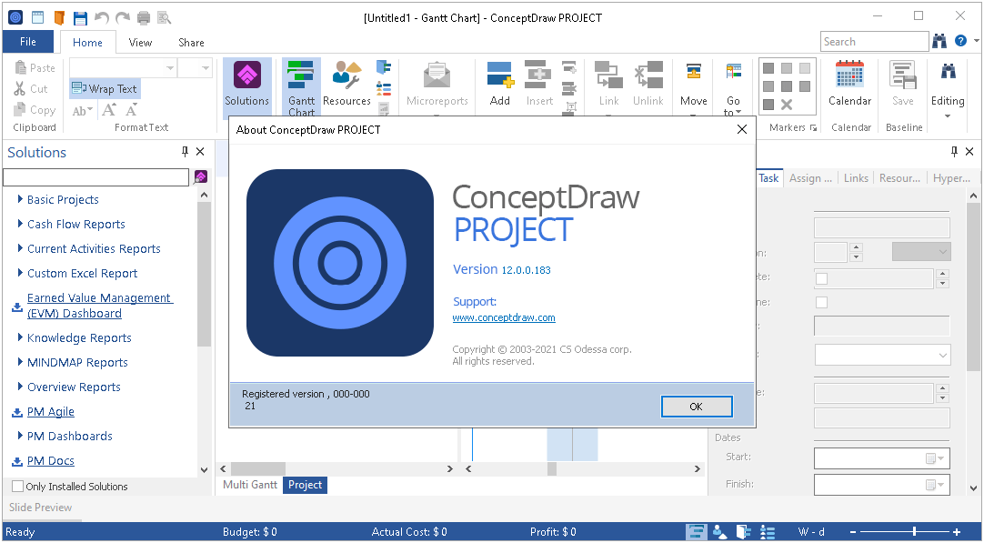Image resolution: width=984 pixels, height=543 pixels.
Task: Click the New document window icon
Action: click(37, 17)
